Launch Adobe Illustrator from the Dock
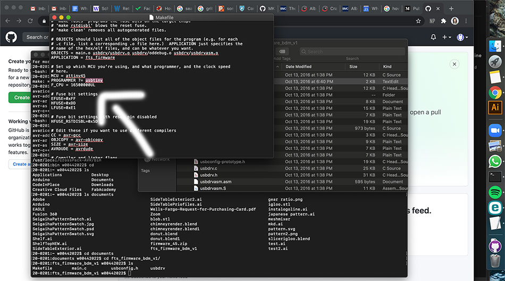505x281 pixels. coord(495,108)
